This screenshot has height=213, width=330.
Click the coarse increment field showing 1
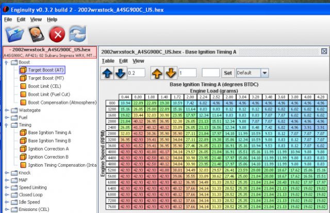coord(188,73)
